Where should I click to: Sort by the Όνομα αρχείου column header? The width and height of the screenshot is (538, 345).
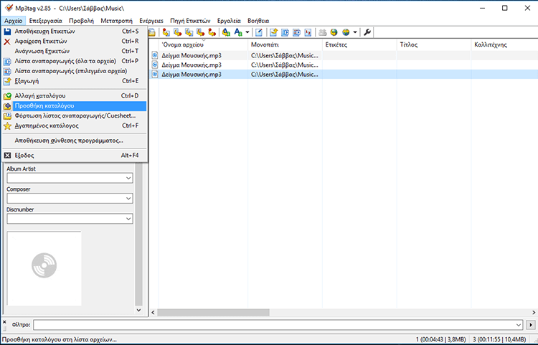203,44
